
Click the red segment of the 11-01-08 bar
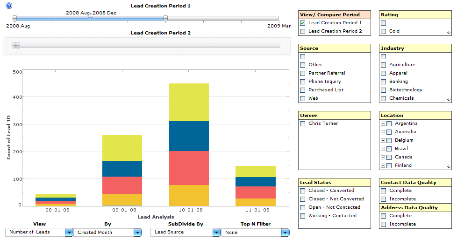pos(256,192)
